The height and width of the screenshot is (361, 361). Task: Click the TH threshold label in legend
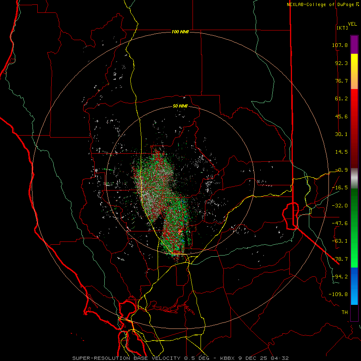click(x=345, y=312)
